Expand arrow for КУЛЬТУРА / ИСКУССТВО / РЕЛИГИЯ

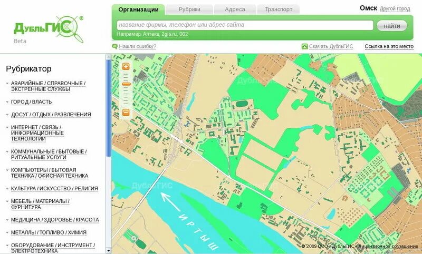click(7, 189)
